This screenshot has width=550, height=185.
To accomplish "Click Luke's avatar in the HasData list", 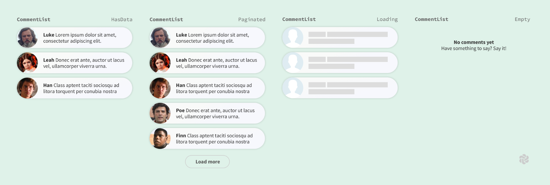I will click(x=27, y=38).
